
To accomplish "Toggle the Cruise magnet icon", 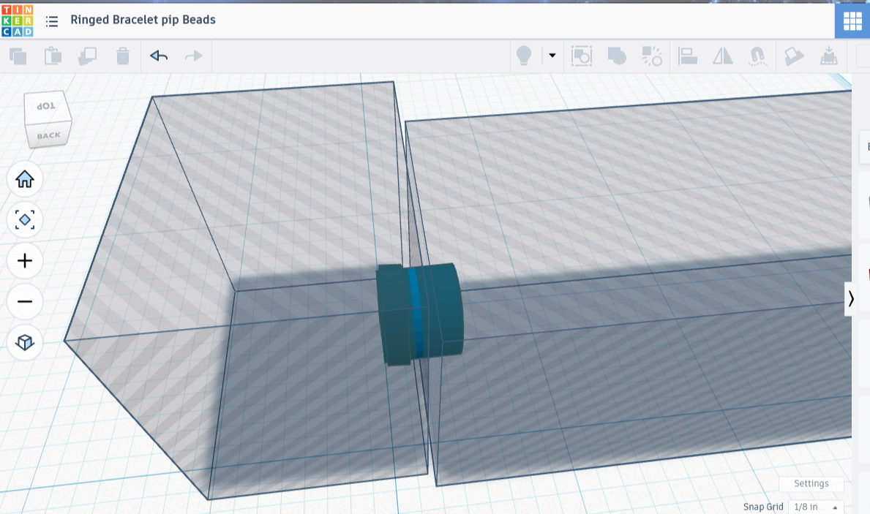I will [758, 56].
